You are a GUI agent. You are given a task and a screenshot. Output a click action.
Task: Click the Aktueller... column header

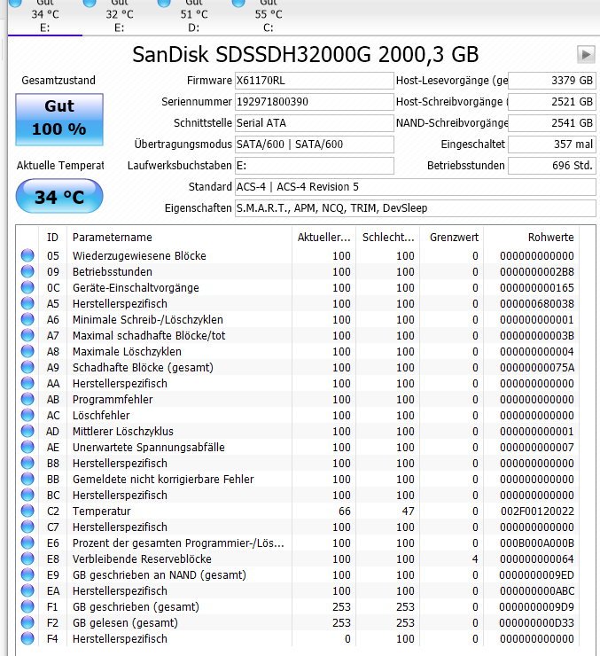(324, 238)
